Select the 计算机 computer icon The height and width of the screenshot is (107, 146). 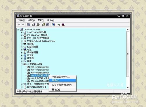click(25, 55)
